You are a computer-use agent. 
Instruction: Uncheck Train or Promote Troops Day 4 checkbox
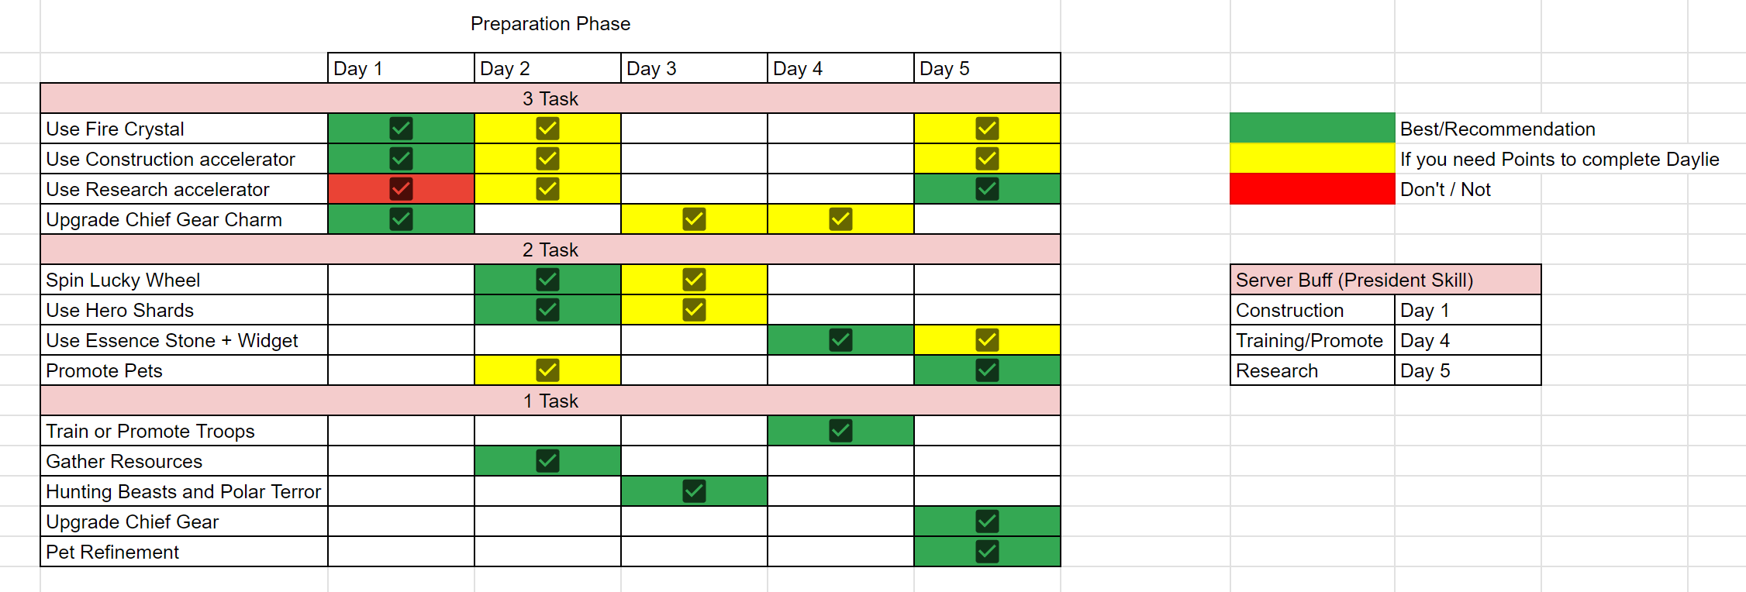pos(840,430)
